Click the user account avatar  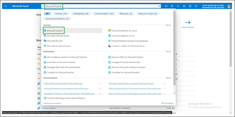(229, 6)
